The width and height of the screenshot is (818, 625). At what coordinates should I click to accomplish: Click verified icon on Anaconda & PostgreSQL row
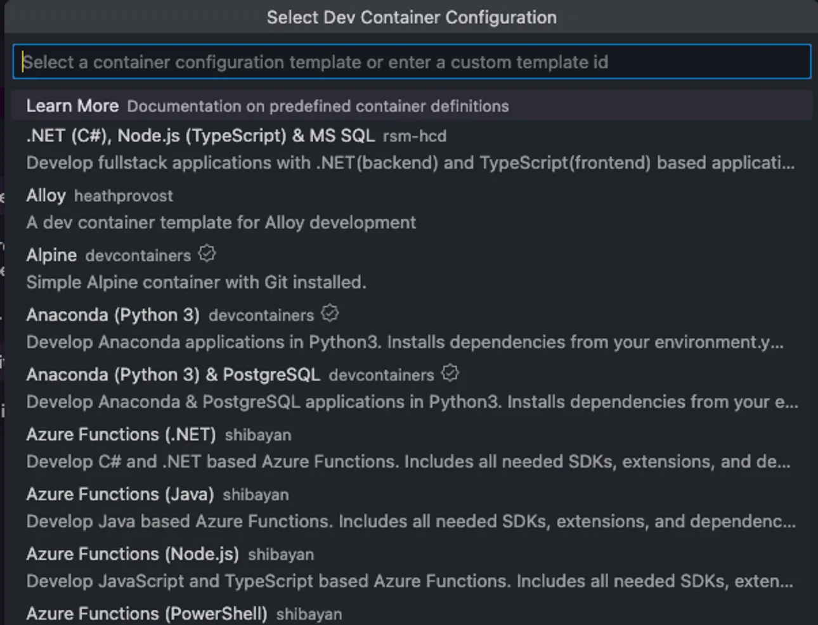pos(450,373)
